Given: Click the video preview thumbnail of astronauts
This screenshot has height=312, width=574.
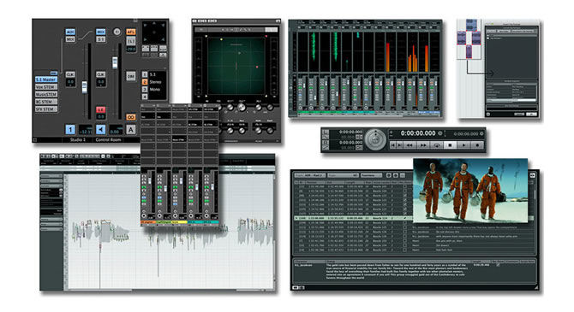Looking at the screenshot, I should point(470,191).
